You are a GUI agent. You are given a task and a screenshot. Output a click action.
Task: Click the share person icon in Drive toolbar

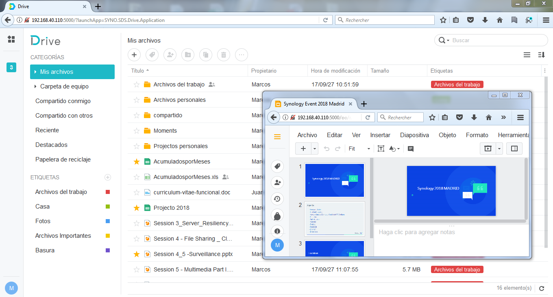click(x=170, y=55)
